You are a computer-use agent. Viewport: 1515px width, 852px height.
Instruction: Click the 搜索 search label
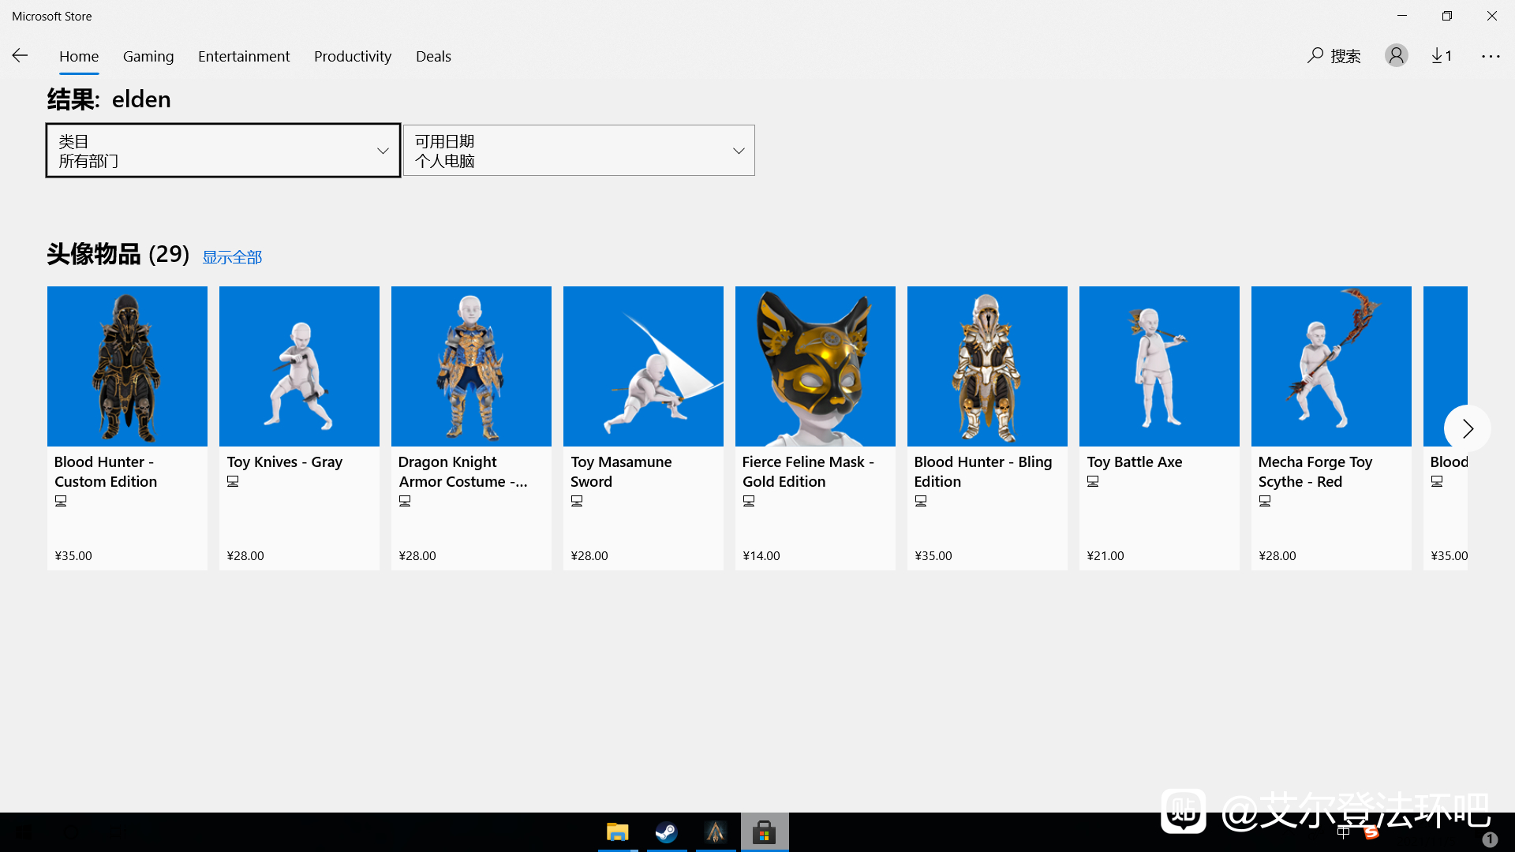click(1345, 56)
